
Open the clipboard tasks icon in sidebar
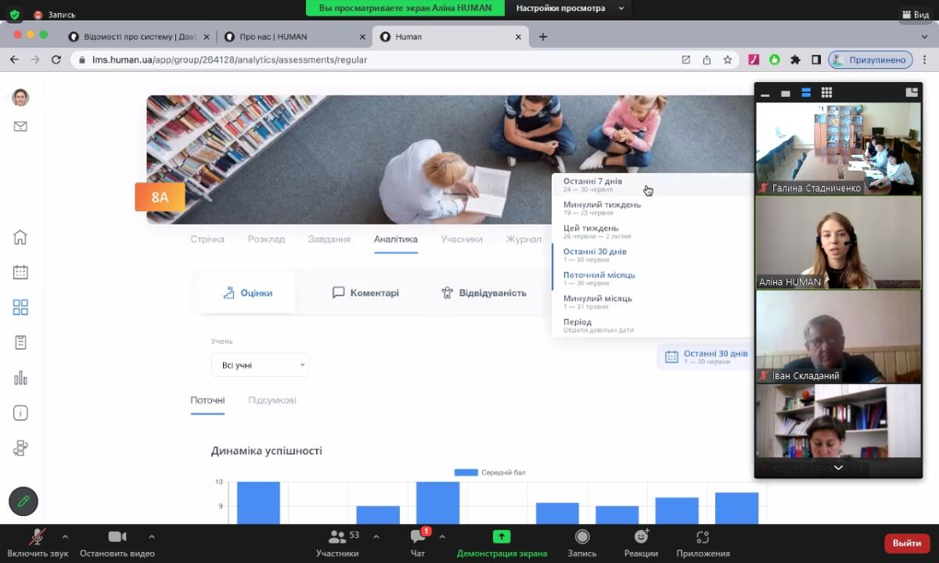click(x=20, y=342)
